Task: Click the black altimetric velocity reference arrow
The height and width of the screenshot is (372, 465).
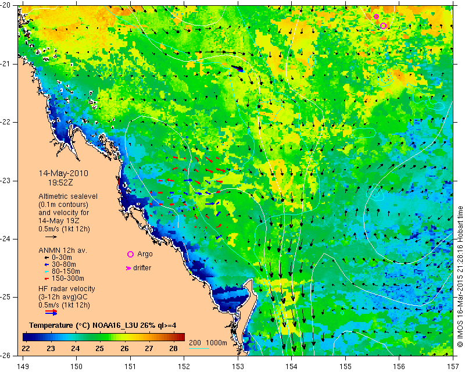Action: pos(51,237)
